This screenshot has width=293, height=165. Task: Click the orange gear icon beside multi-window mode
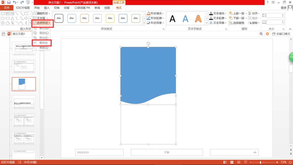tap(267, 34)
